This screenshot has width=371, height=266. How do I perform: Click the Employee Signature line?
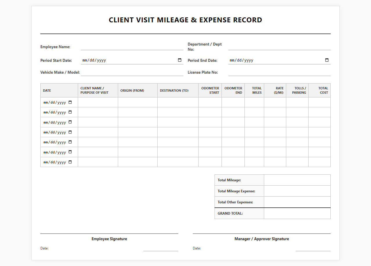tap(109, 233)
